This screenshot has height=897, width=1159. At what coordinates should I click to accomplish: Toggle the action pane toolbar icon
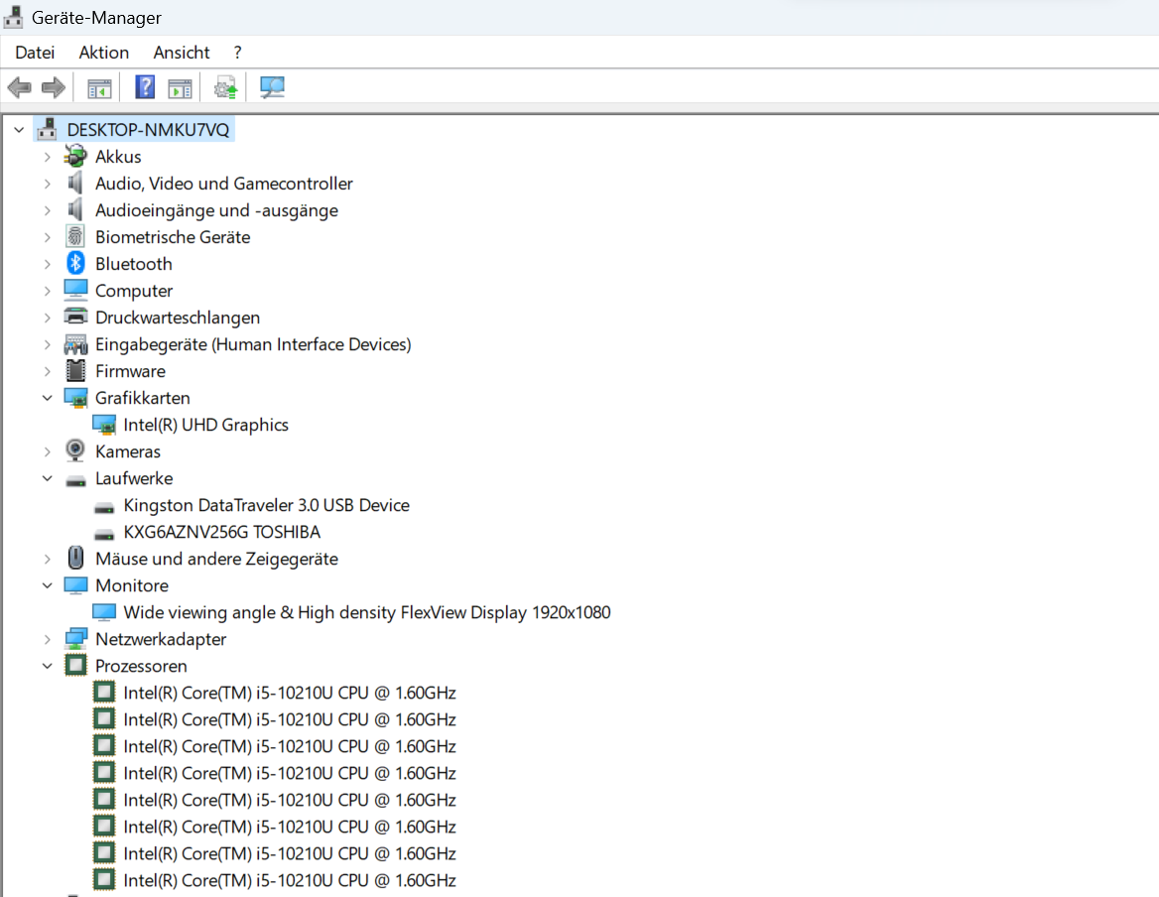tap(180, 88)
